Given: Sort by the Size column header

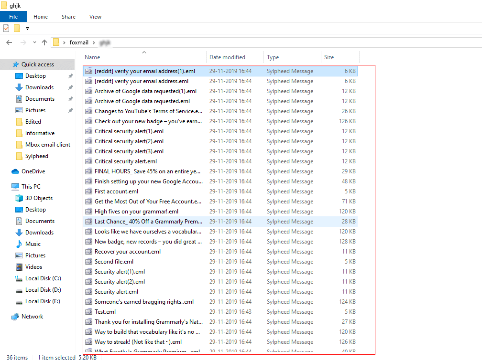Looking at the screenshot, I should click(329, 57).
